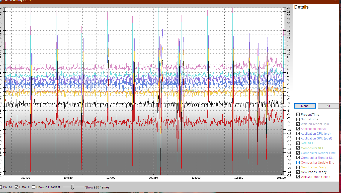This screenshot has width=341, height=193.
Task: Click x-axis label 108300
Action: (281, 178)
